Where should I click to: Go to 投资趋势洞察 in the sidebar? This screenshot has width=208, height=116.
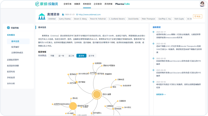pos(13,66)
